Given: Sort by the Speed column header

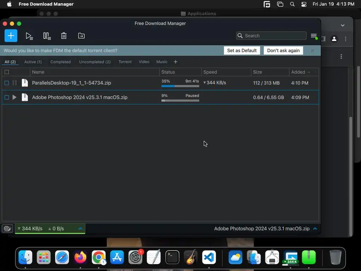Looking at the screenshot, I should coord(226,72).
